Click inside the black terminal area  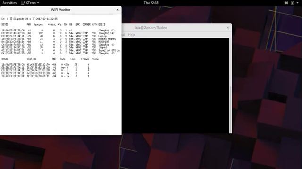click(x=175, y=85)
